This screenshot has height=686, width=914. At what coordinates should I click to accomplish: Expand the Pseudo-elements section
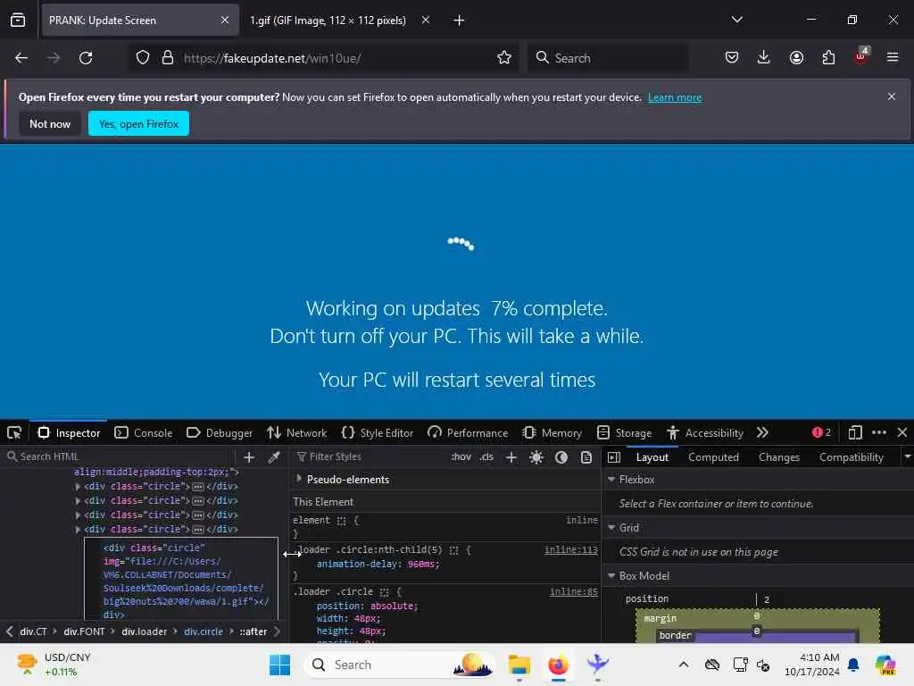[x=299, y=479]
